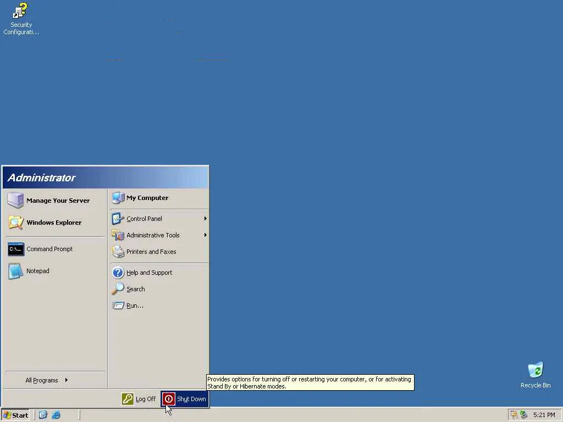Click the Administrator user name header
563x422 pixels.
click(x=41, y=177)
